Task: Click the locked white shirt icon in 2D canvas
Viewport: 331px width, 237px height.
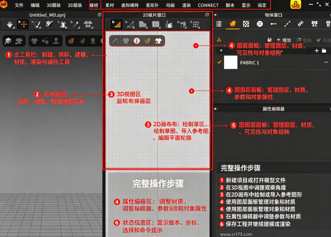Action: pos(158,41)
